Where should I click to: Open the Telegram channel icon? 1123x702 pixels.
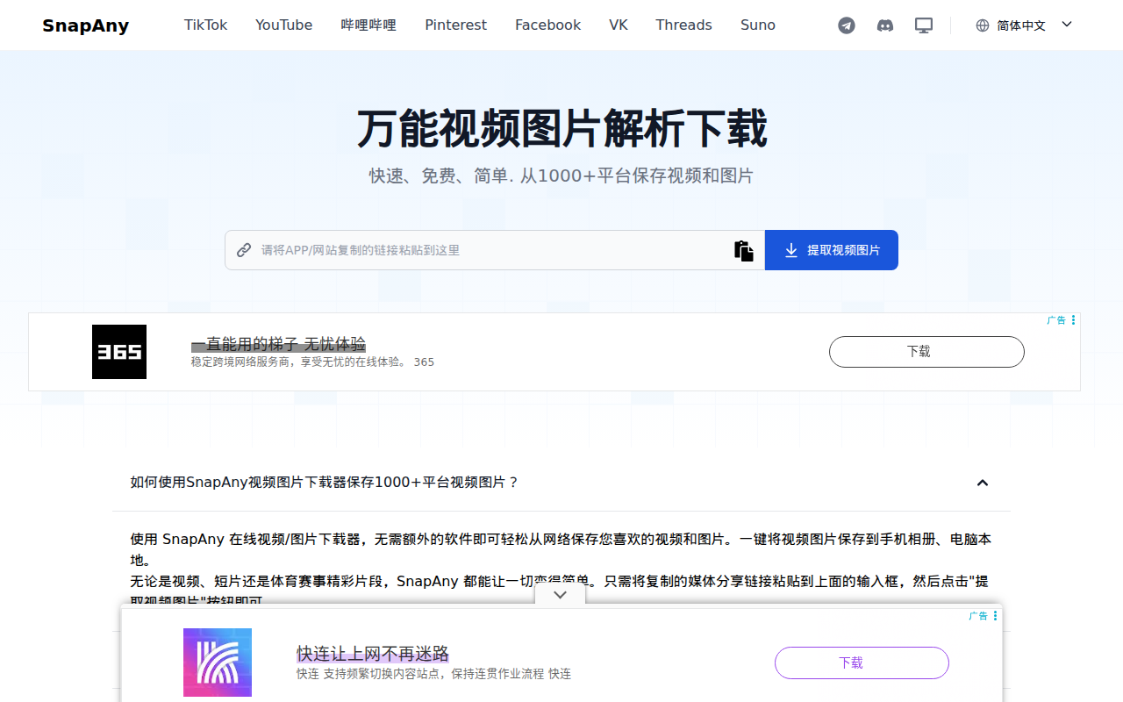847,25
